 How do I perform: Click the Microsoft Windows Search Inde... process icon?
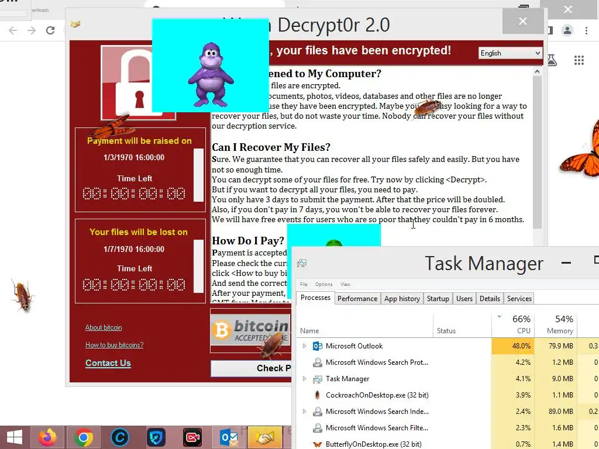pos(318,412)
